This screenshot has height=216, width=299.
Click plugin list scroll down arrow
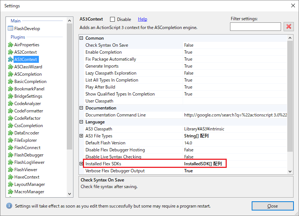[x=70, y=194]
